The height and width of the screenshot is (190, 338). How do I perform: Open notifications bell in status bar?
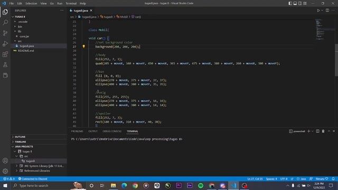tap(333, 179)
